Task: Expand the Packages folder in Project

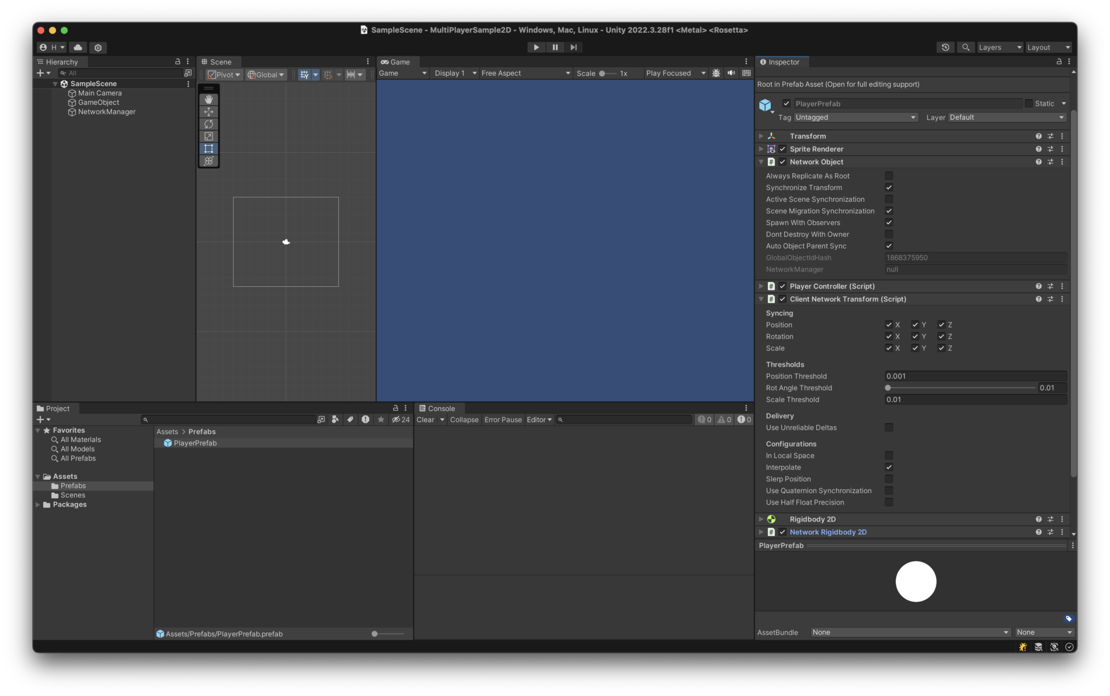Action: tap(38, 505)
